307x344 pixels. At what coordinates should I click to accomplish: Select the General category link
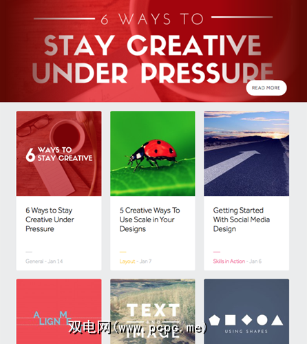pyautogui.click(x=34, y=261)
